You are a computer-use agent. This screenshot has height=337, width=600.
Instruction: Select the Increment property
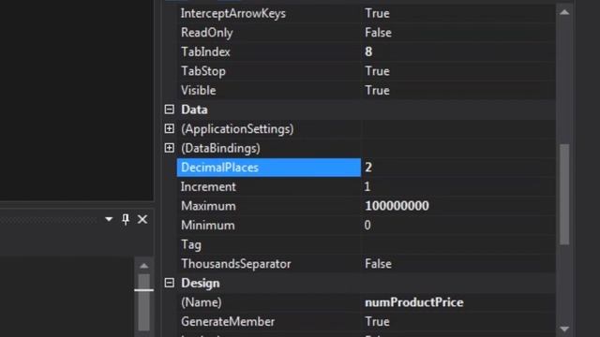[x=208, y=187]
